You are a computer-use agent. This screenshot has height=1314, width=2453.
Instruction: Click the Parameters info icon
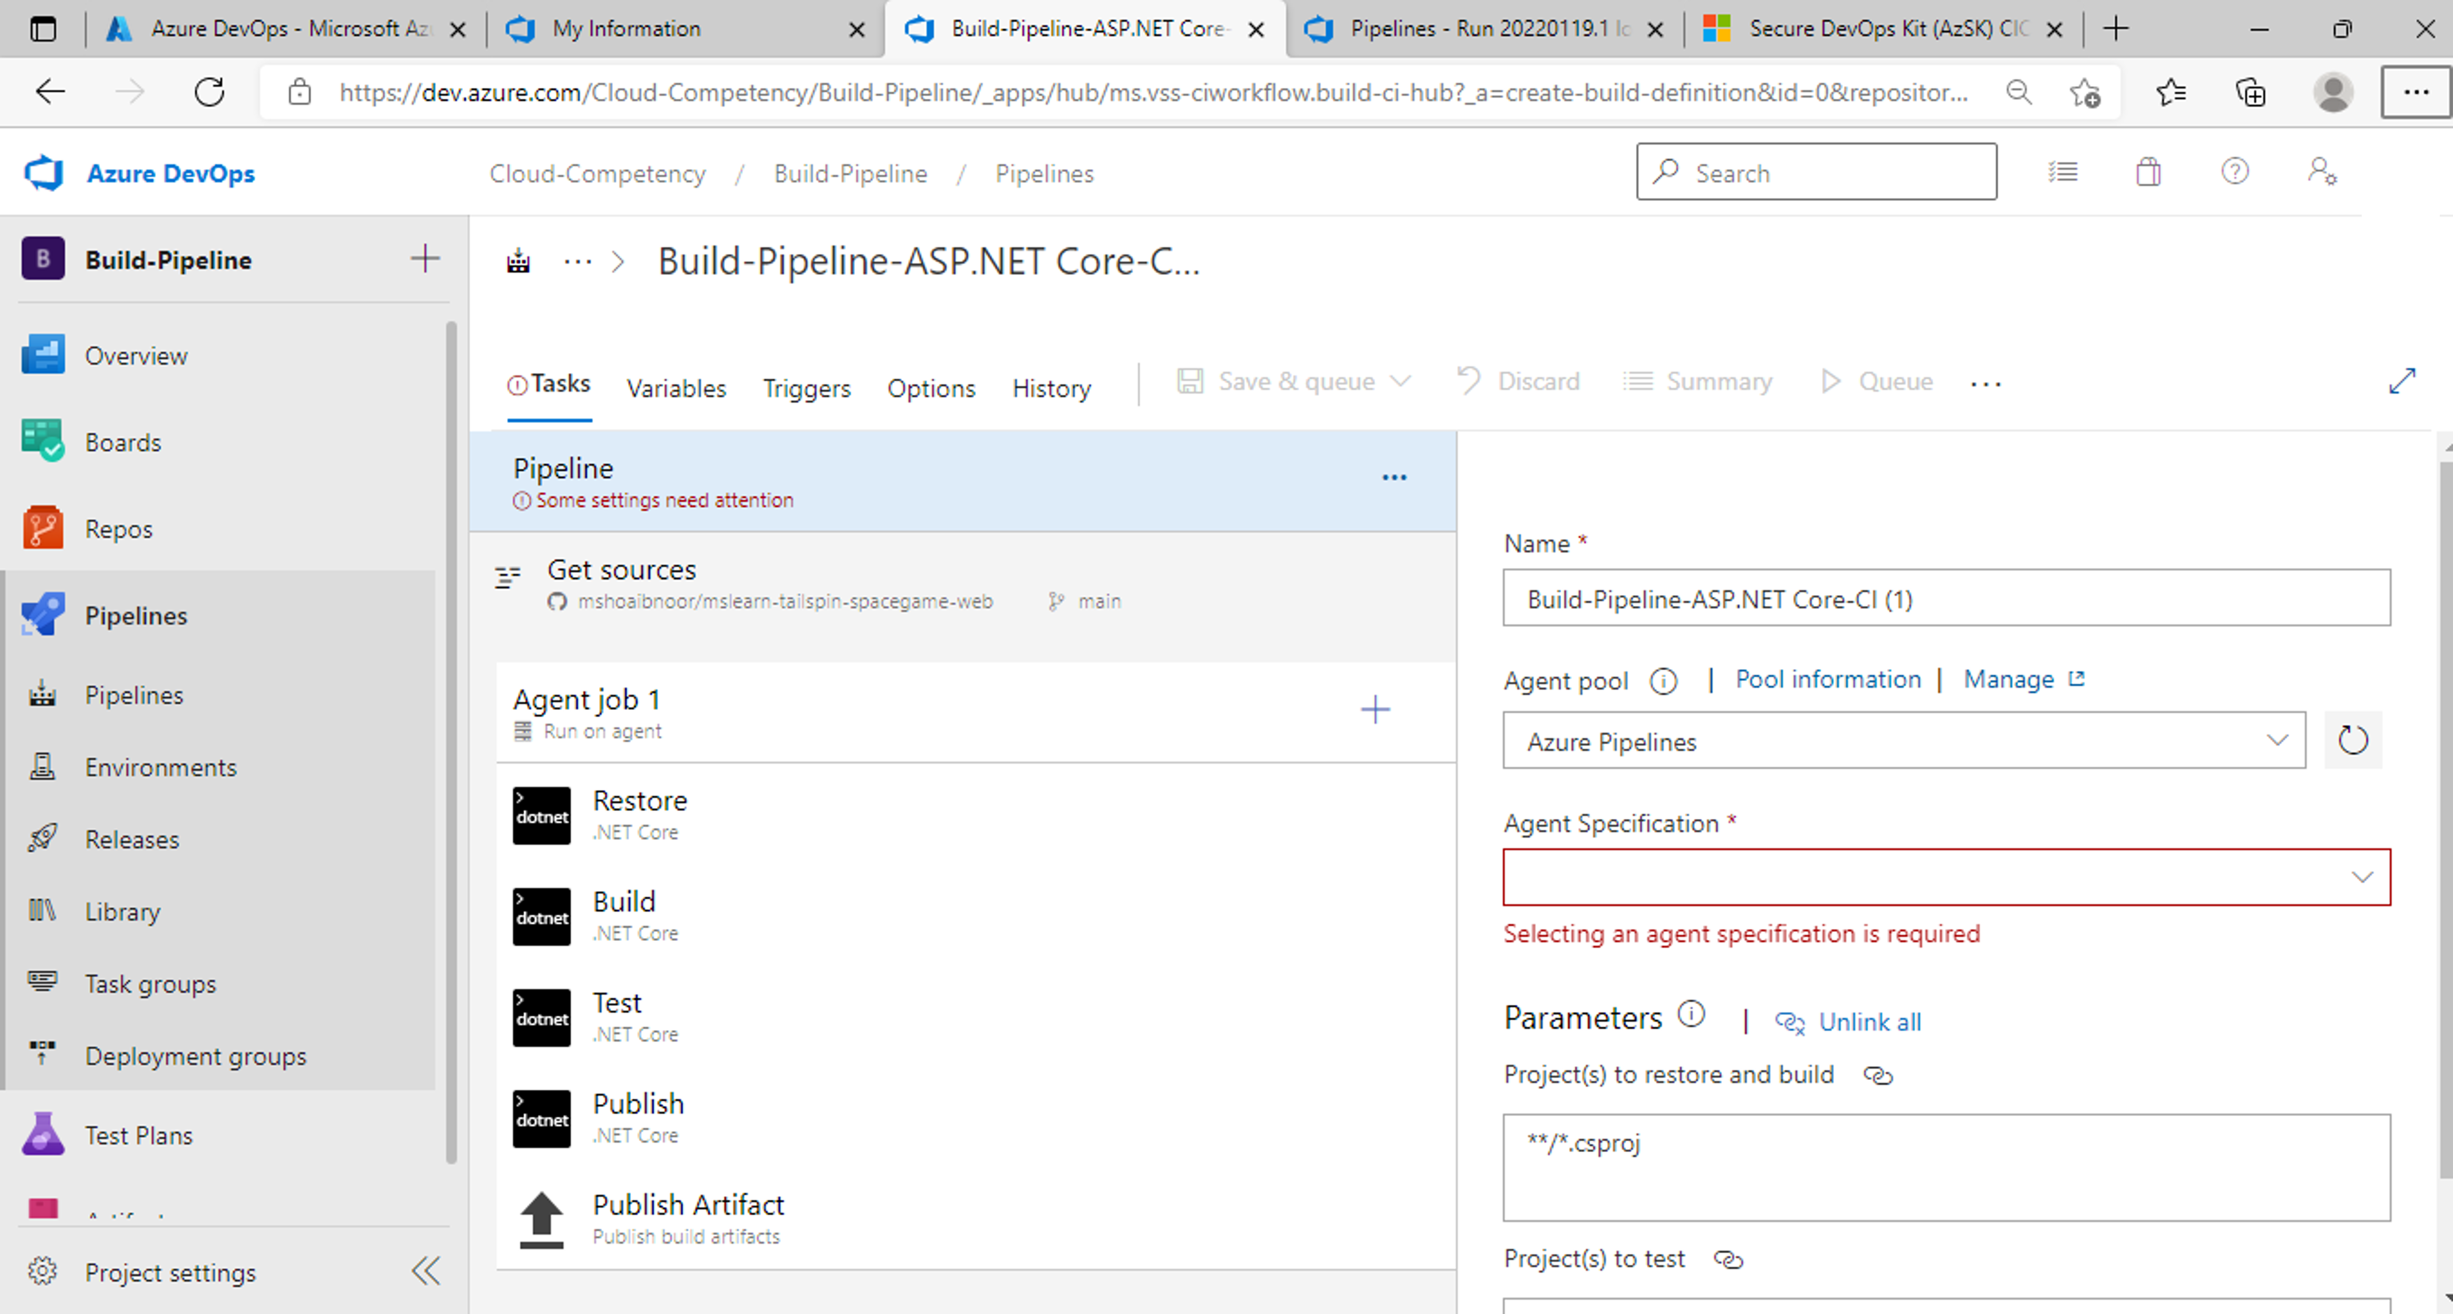click(1691, 1014)
